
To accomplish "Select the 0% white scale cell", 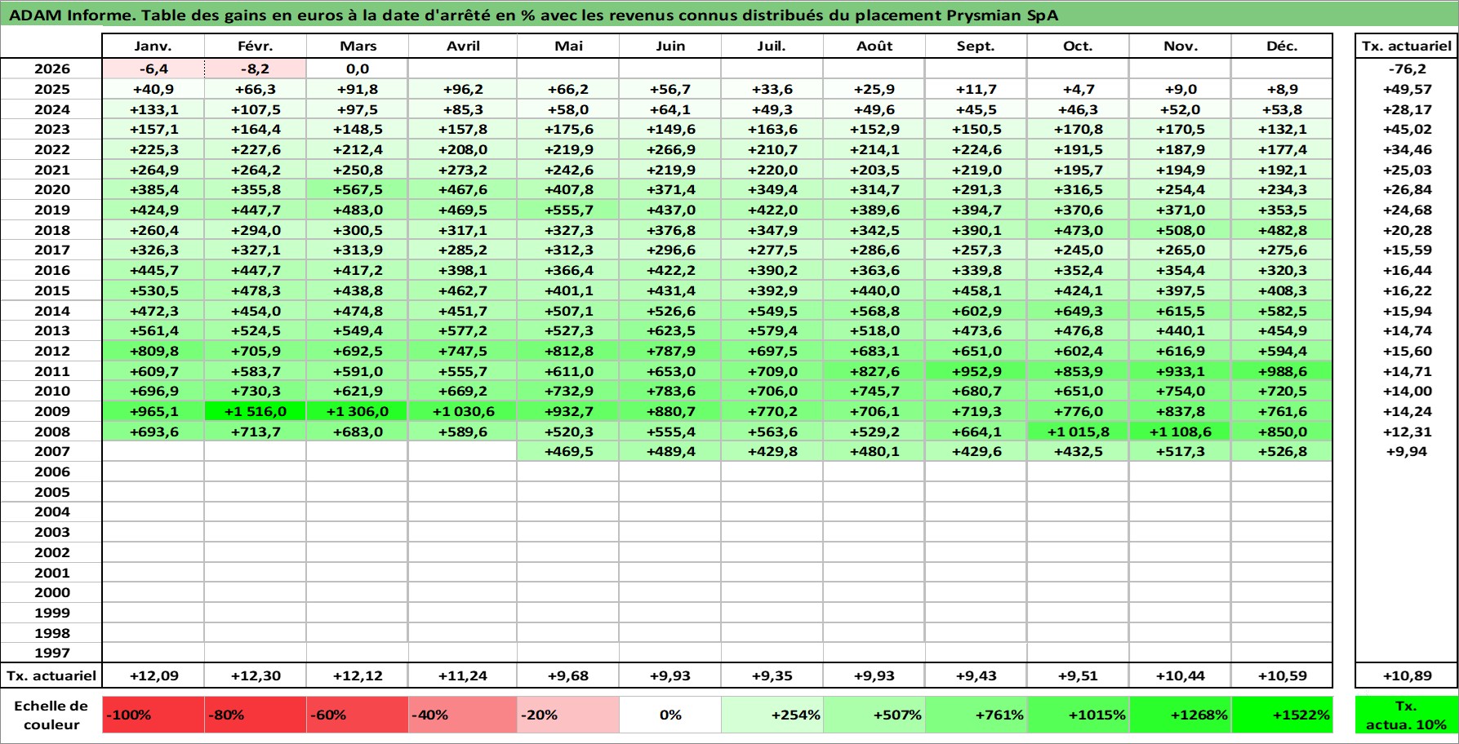I will [670, 715].
